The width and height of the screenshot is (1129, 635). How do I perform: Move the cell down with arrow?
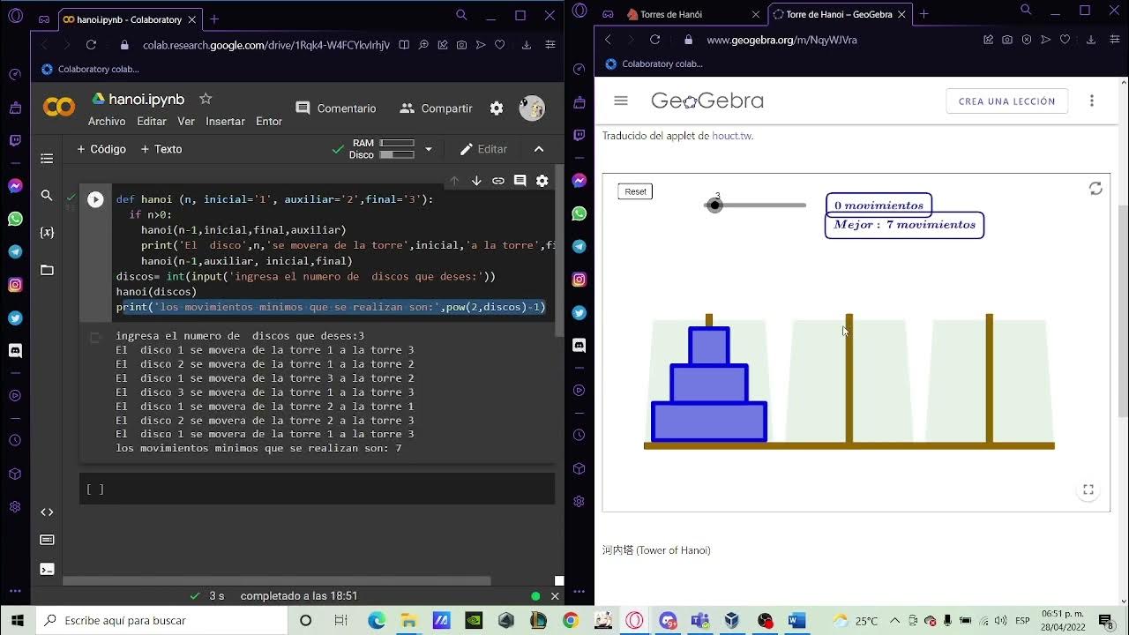click(x=476, y=181)
